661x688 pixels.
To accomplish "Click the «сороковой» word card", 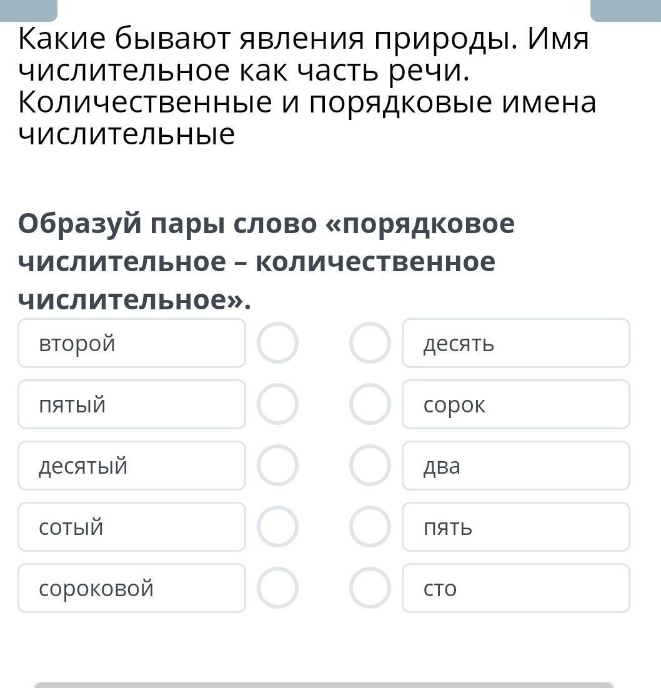I will (x=132, y=588).
